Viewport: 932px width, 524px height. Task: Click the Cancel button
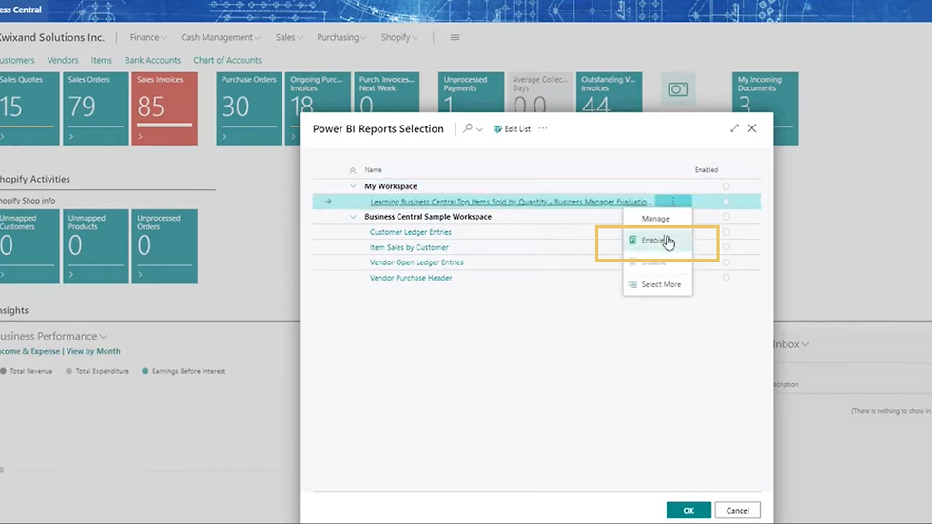[738, 511]
